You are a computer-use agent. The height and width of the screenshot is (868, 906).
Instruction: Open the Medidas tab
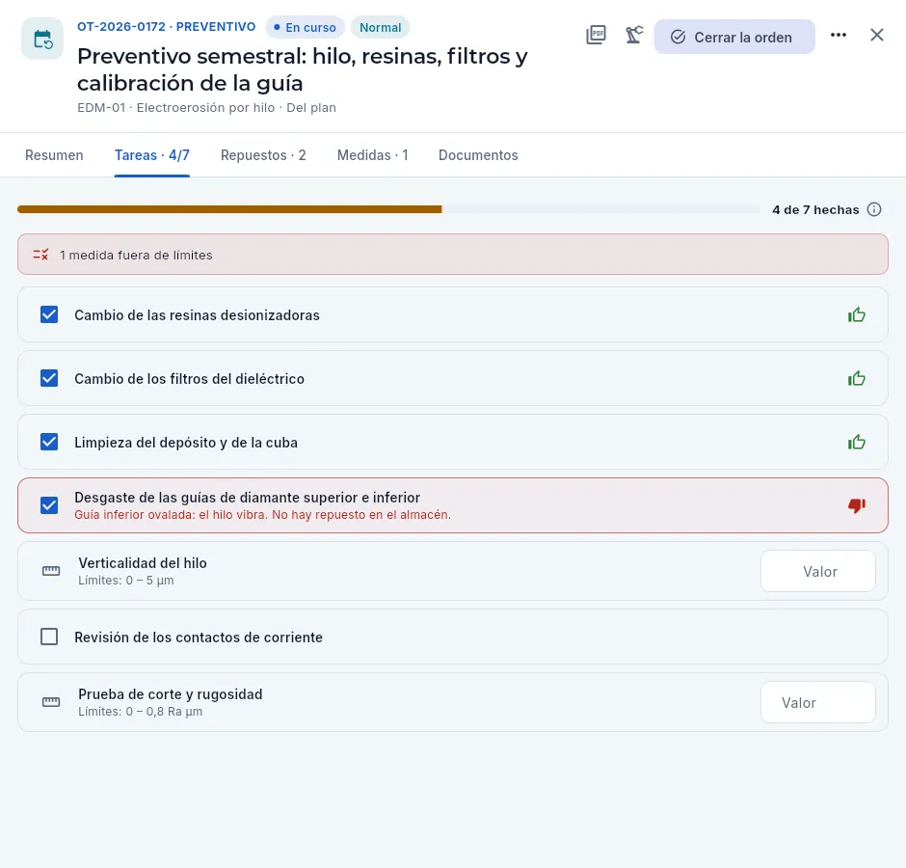(x=373, y=155)
